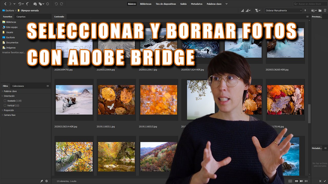Switch to Tira de diapositivas workspace
The image size is (328, 184).
(x=166, y=4)
